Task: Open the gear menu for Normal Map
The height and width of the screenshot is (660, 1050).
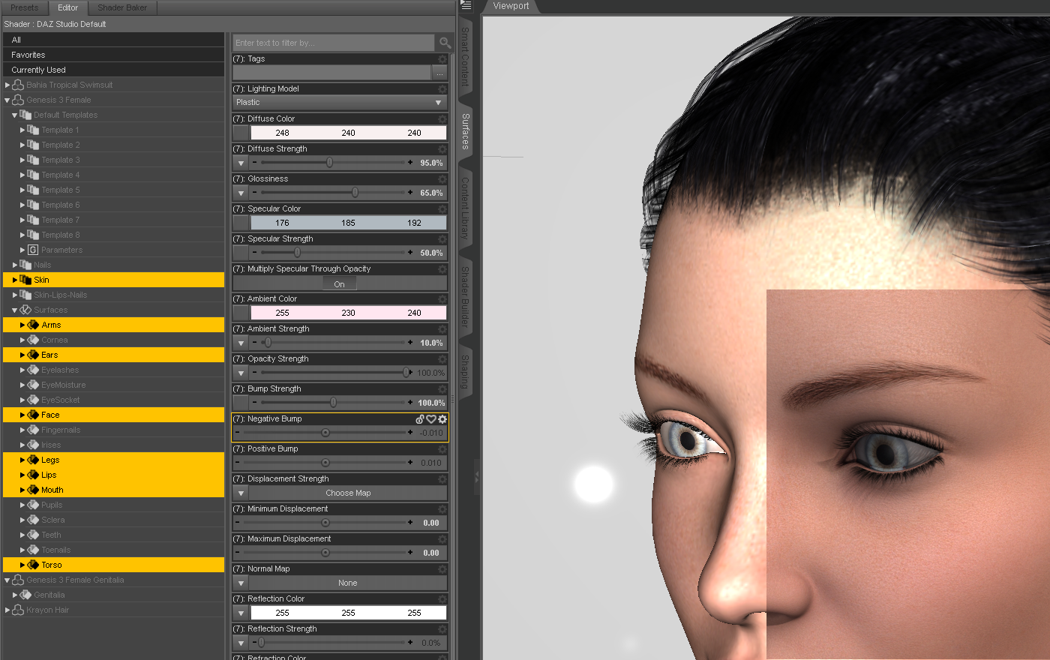Action: (442, 569)
